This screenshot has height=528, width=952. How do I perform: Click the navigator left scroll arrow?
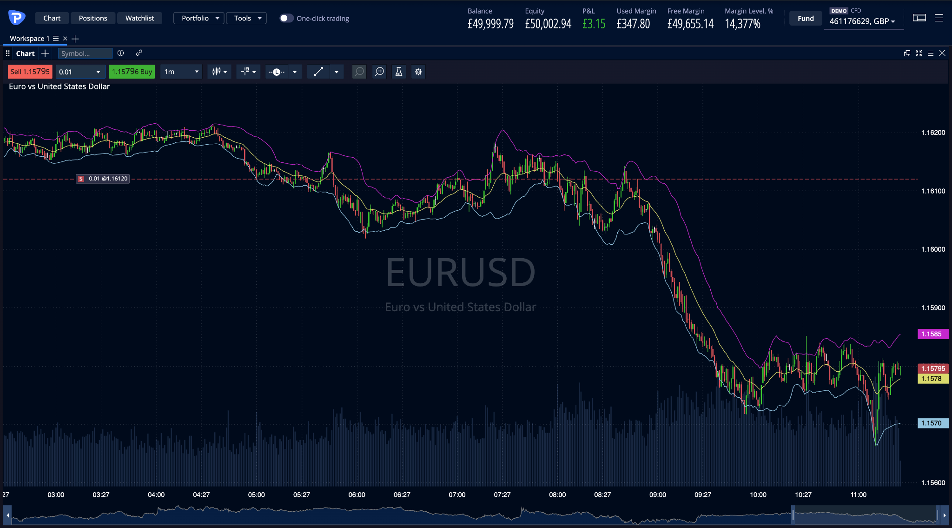click(x=7, y=515)
